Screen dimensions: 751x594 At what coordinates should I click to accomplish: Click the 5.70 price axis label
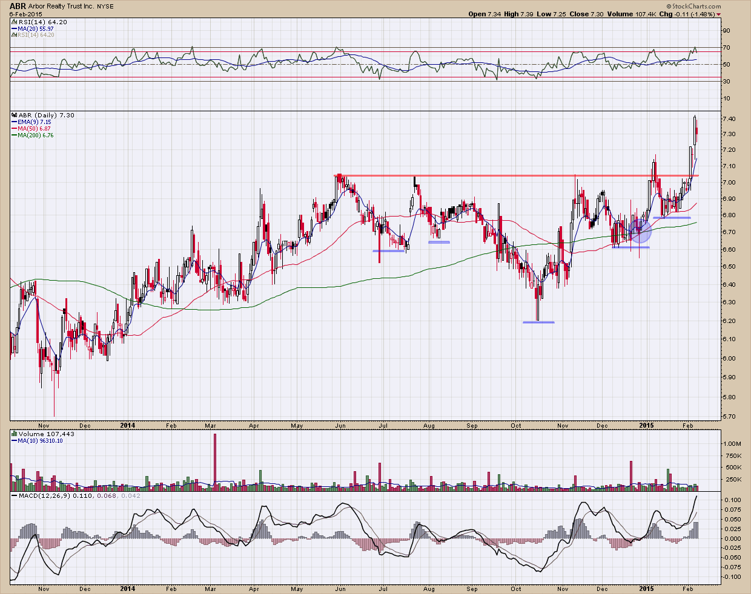729,417
